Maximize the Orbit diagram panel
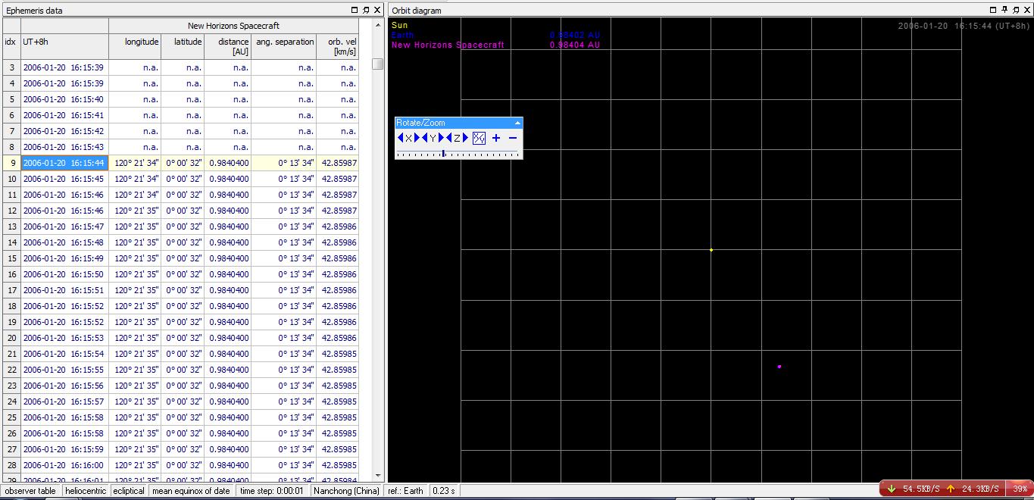Image resolution: width=1034 pixels, height=500 pixels. click(x=994, y=10)
